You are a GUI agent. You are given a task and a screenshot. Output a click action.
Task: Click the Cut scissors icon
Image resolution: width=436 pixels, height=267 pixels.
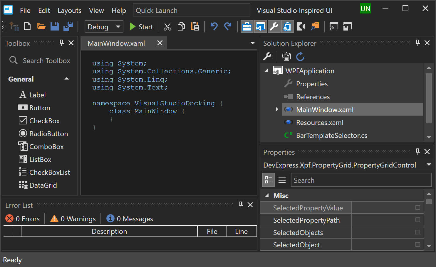pos(167,27)
